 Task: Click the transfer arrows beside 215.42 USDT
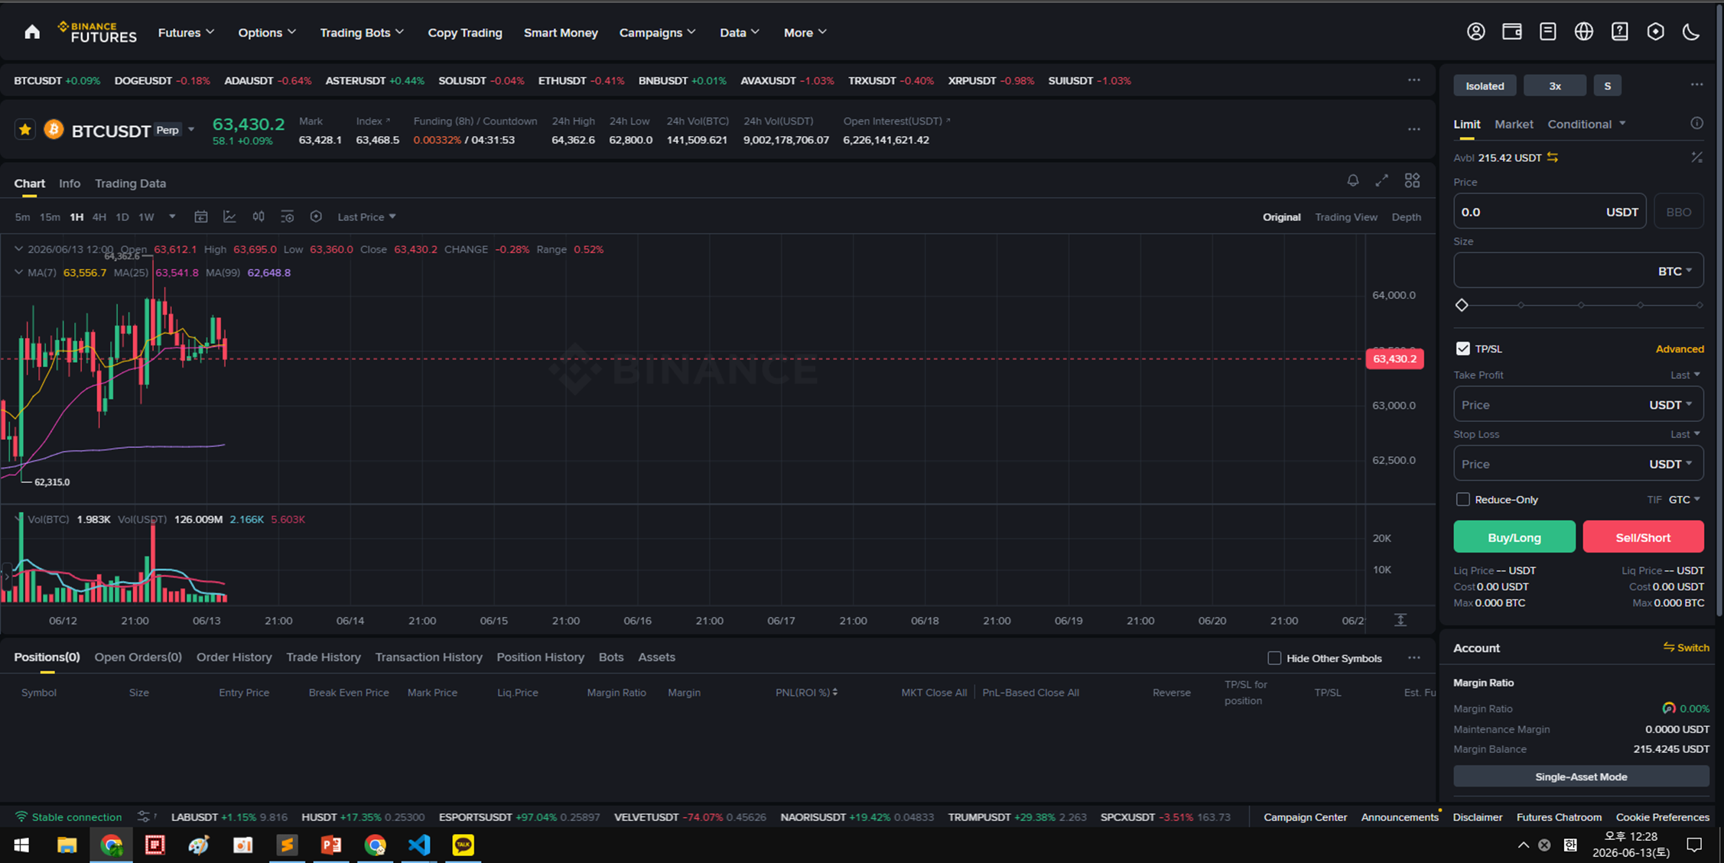coord(1553,157)
